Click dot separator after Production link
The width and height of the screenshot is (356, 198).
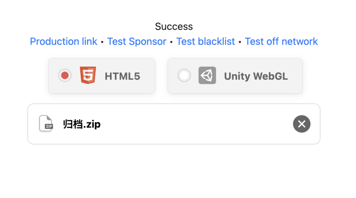point(102,42)
